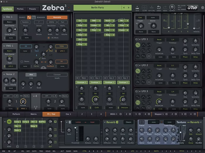Click the Gate trigger button in Envelope
This screenshot has width=205, height=153.
click(x=140, y=18)
